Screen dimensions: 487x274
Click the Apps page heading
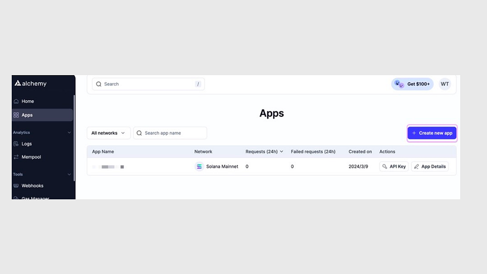[272, 114]
